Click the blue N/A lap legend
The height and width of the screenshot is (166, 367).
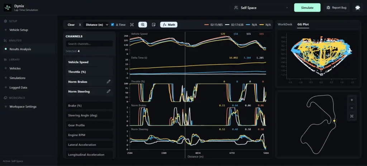click(x=251, y=25)
